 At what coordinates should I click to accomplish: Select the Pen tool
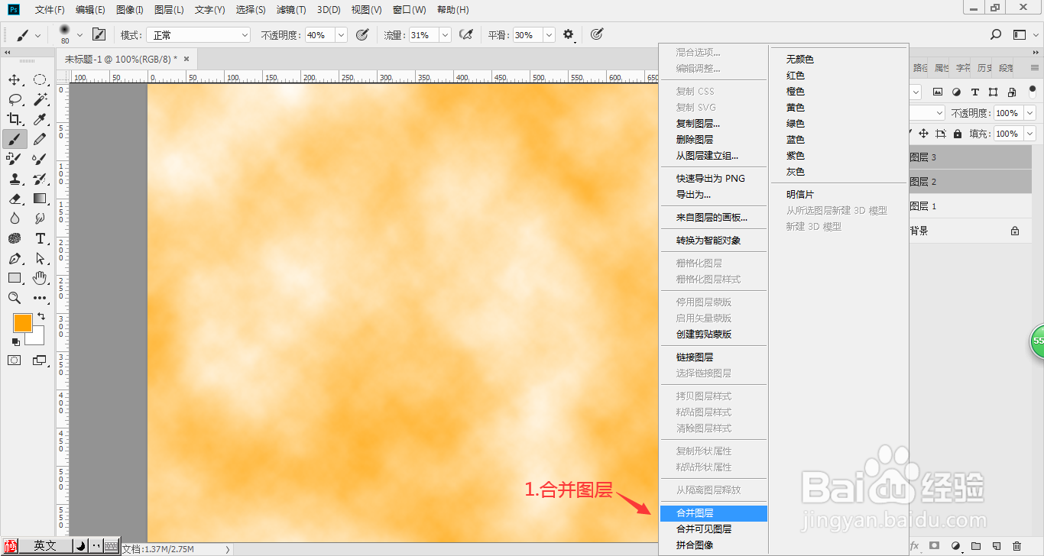[x=15, y=258]
